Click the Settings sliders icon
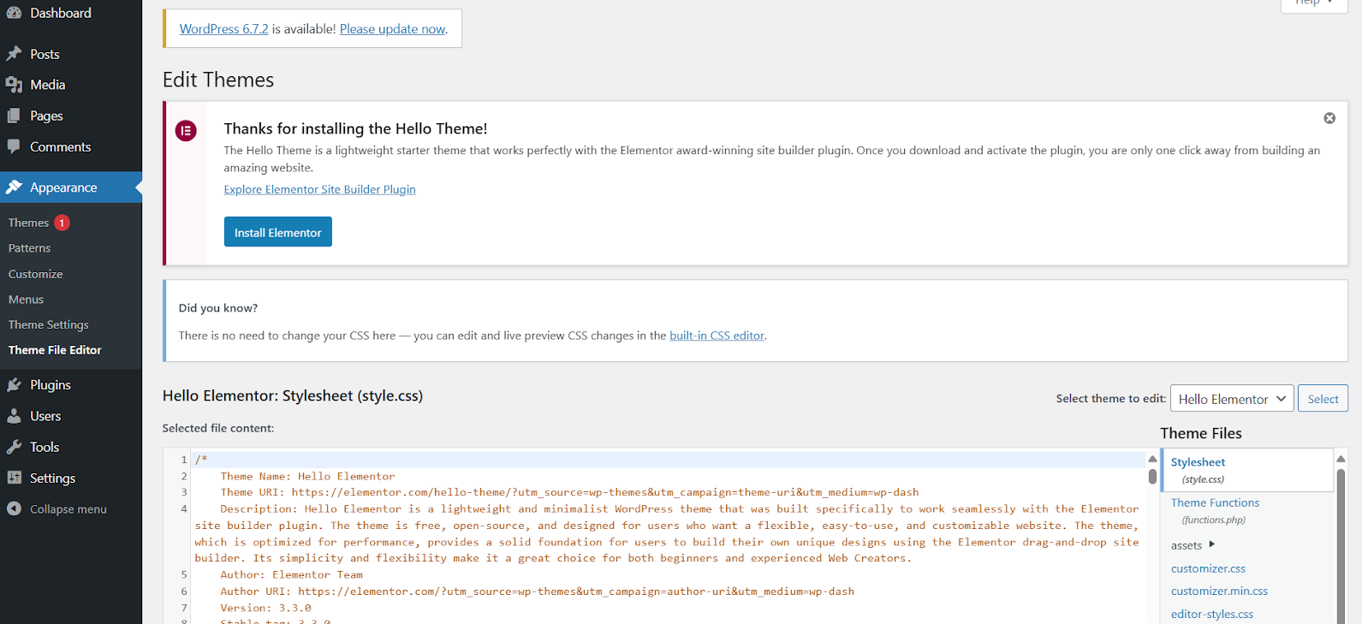The height and width of the screenshot is (624, 1362). point(14,478)
